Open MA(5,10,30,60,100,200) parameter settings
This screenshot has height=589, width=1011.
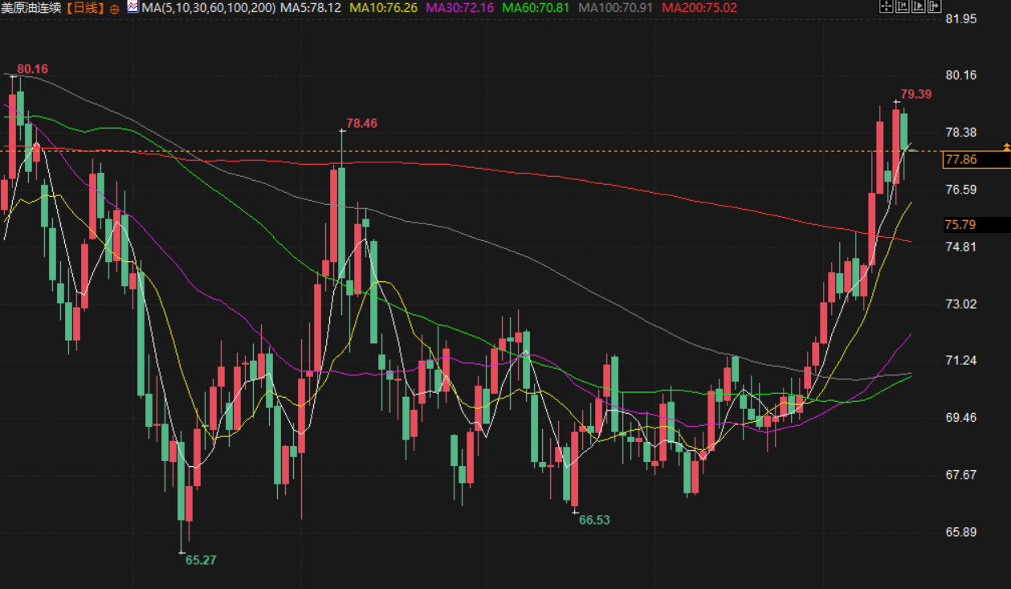[x=209, y=7]
